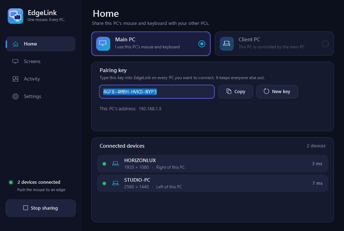Screen dimensions: 344x231
Task: Open the Screens page
Action: click(41, 62)
